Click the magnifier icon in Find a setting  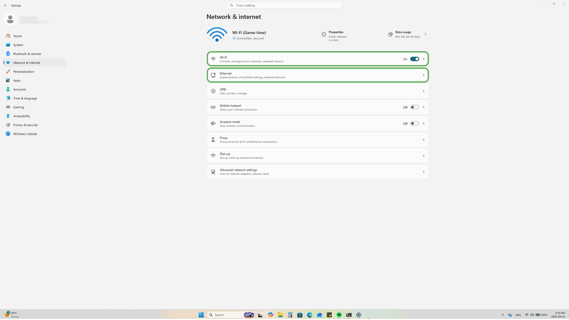232,6
